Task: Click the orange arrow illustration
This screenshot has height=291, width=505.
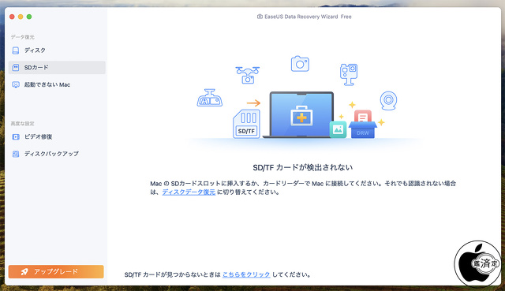Action: click(x=254, y=103)
